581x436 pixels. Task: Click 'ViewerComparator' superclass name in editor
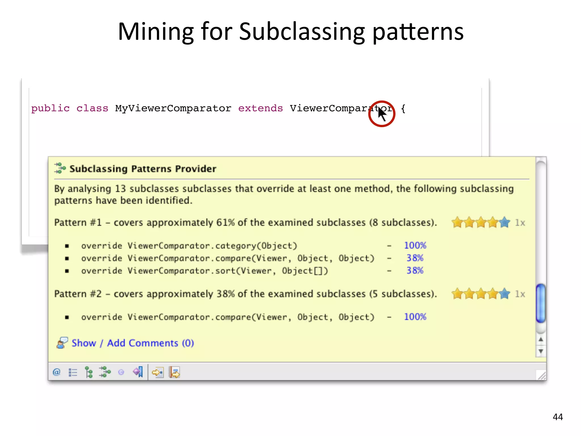tap(341, 108)
